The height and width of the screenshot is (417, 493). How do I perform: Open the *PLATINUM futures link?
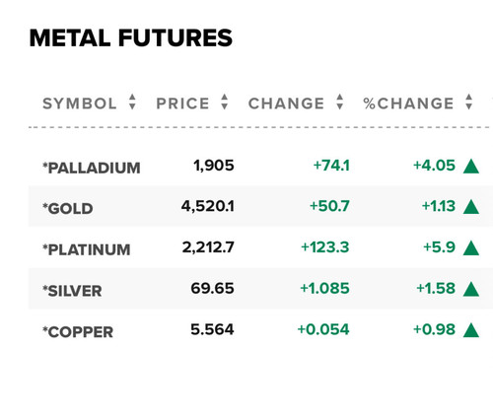click(x=87, y=249)
